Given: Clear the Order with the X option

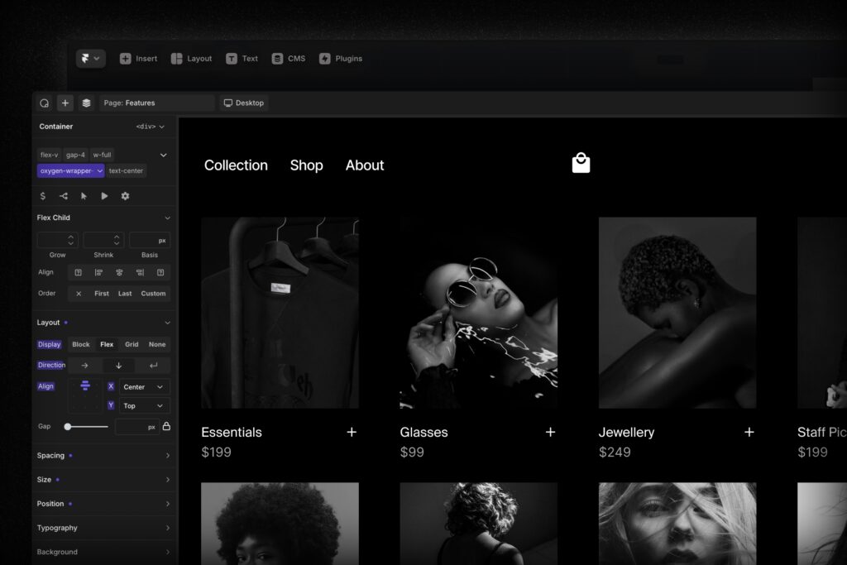Looking at the screenshot, I should (x=79, y=294).
